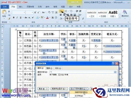131x98 pixels.
Task: Click the Subscript x₂ icon
Action: [x=29, y=18]
